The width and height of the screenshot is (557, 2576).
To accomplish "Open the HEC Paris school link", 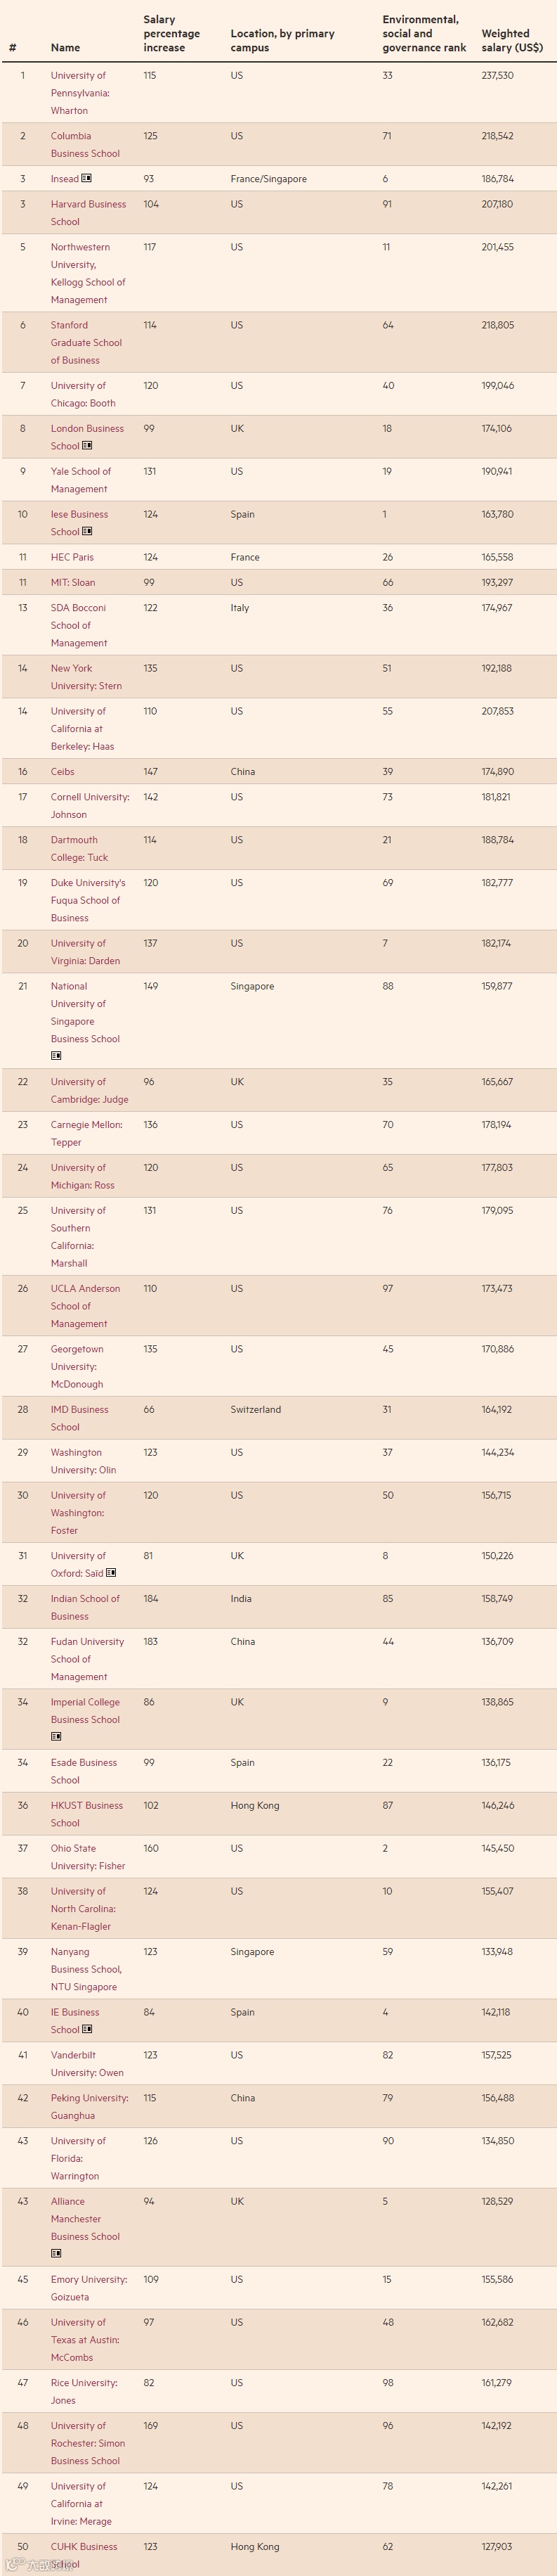I will point(72,557).
